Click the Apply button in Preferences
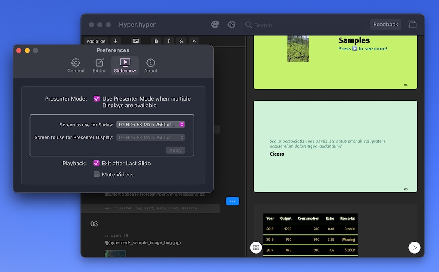Screen dimensions: 439x272 176,150
